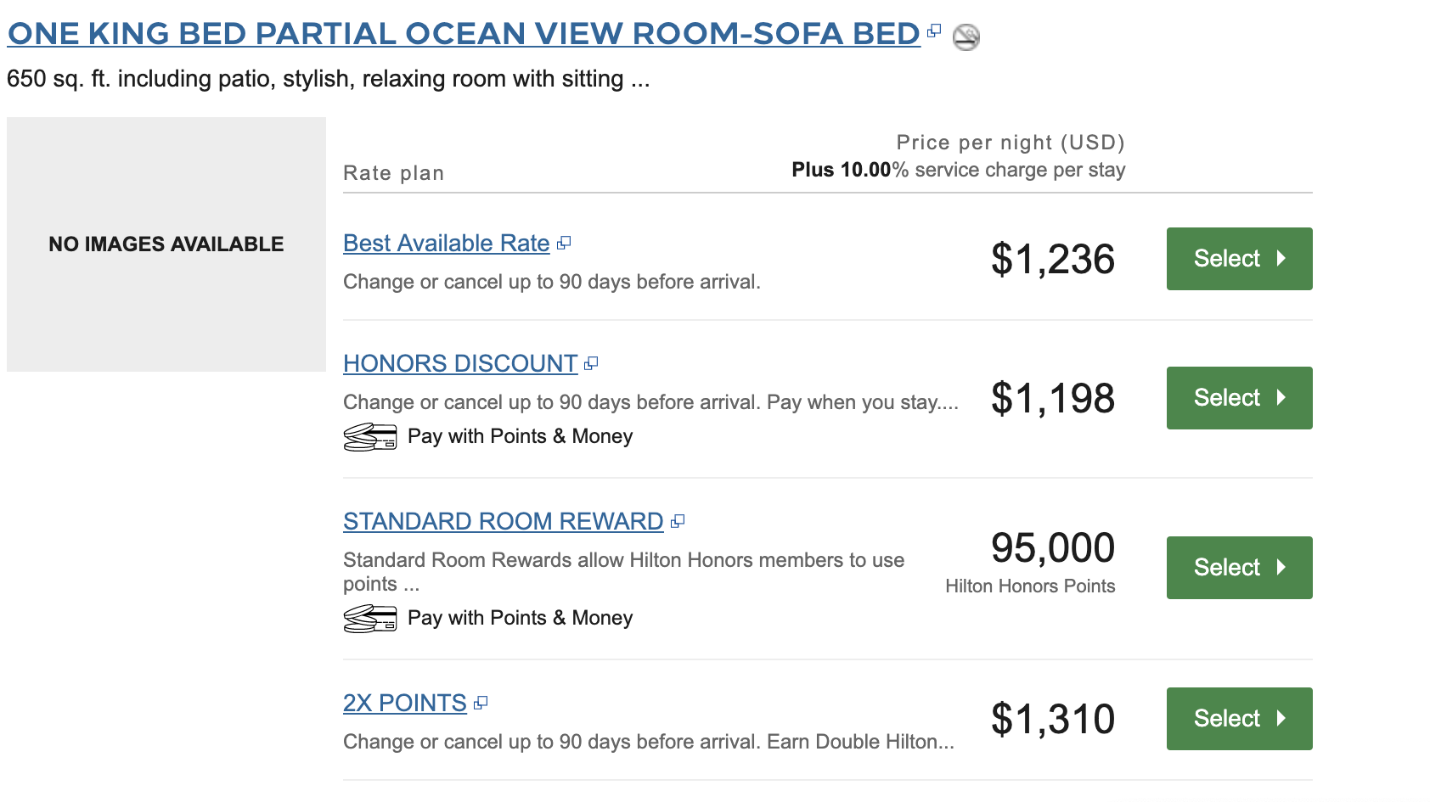
Task: Open Best Available Rate details link
Action: (446, 244)
